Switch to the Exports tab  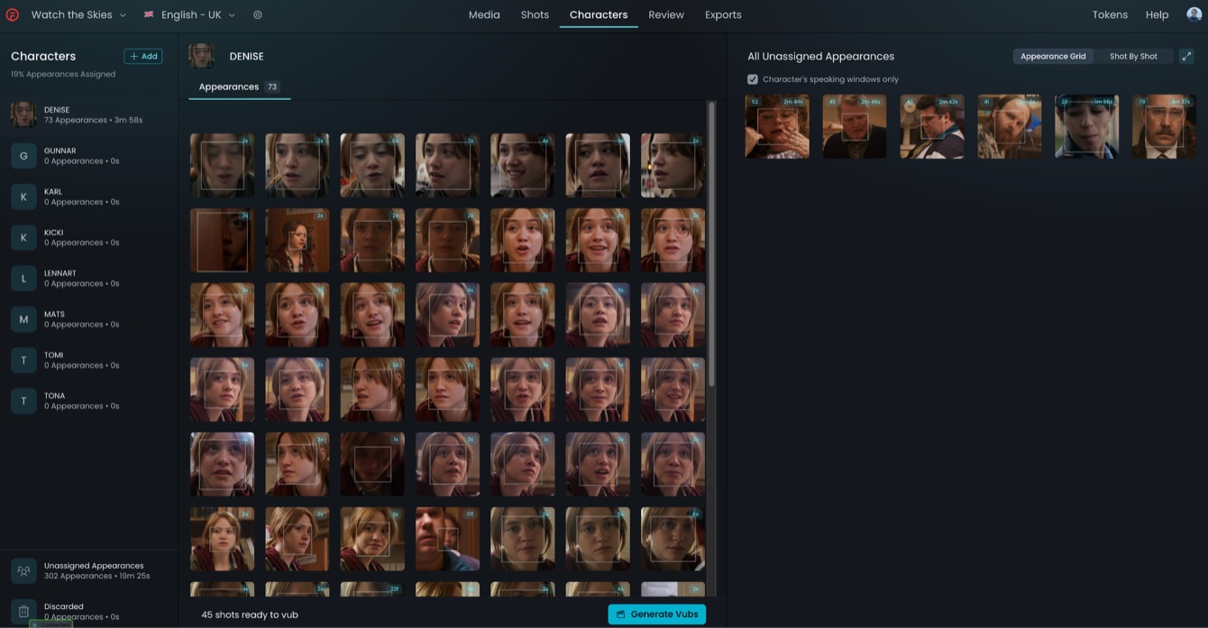pyautogui.click(x=723, y=14)
